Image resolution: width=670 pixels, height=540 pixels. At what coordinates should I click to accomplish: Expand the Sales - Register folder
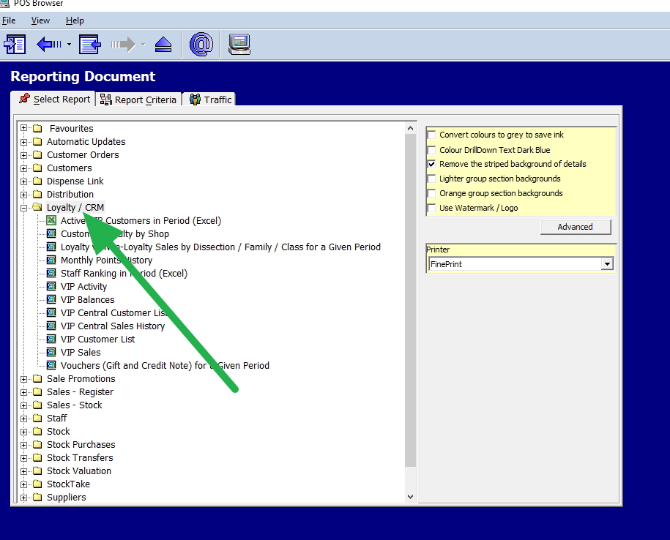(24, 392)
